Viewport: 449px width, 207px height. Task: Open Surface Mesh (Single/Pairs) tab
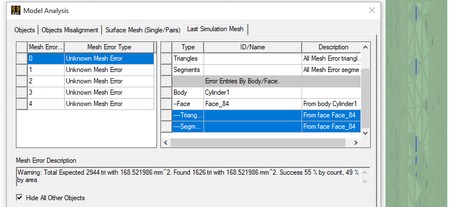143,30
